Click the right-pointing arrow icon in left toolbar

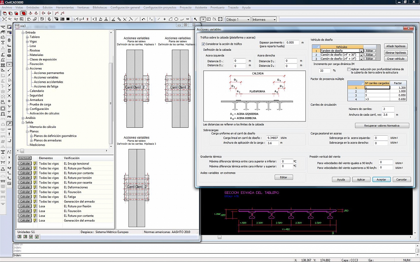[9, 129]
